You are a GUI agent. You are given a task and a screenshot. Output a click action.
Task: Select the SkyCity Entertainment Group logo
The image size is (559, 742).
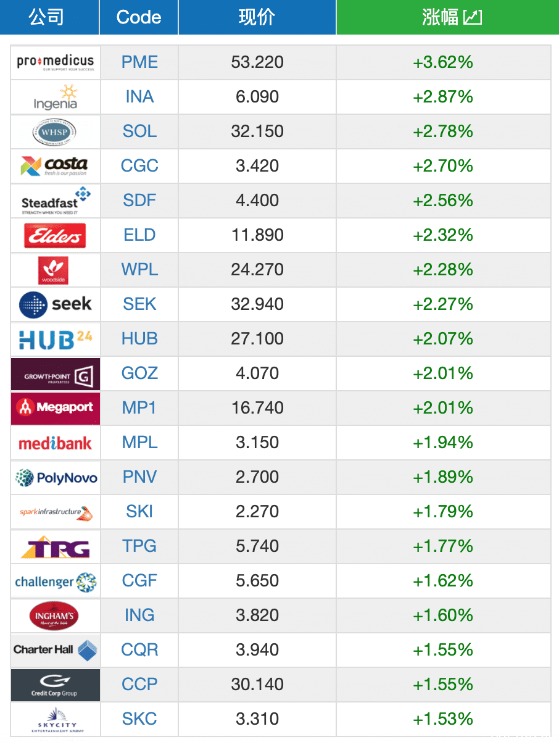[x=56, y=719]
